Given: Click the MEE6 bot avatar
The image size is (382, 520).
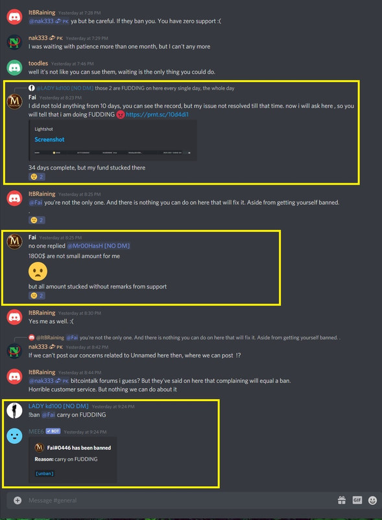Looking at the screenshot, I should tap(14, 435).
